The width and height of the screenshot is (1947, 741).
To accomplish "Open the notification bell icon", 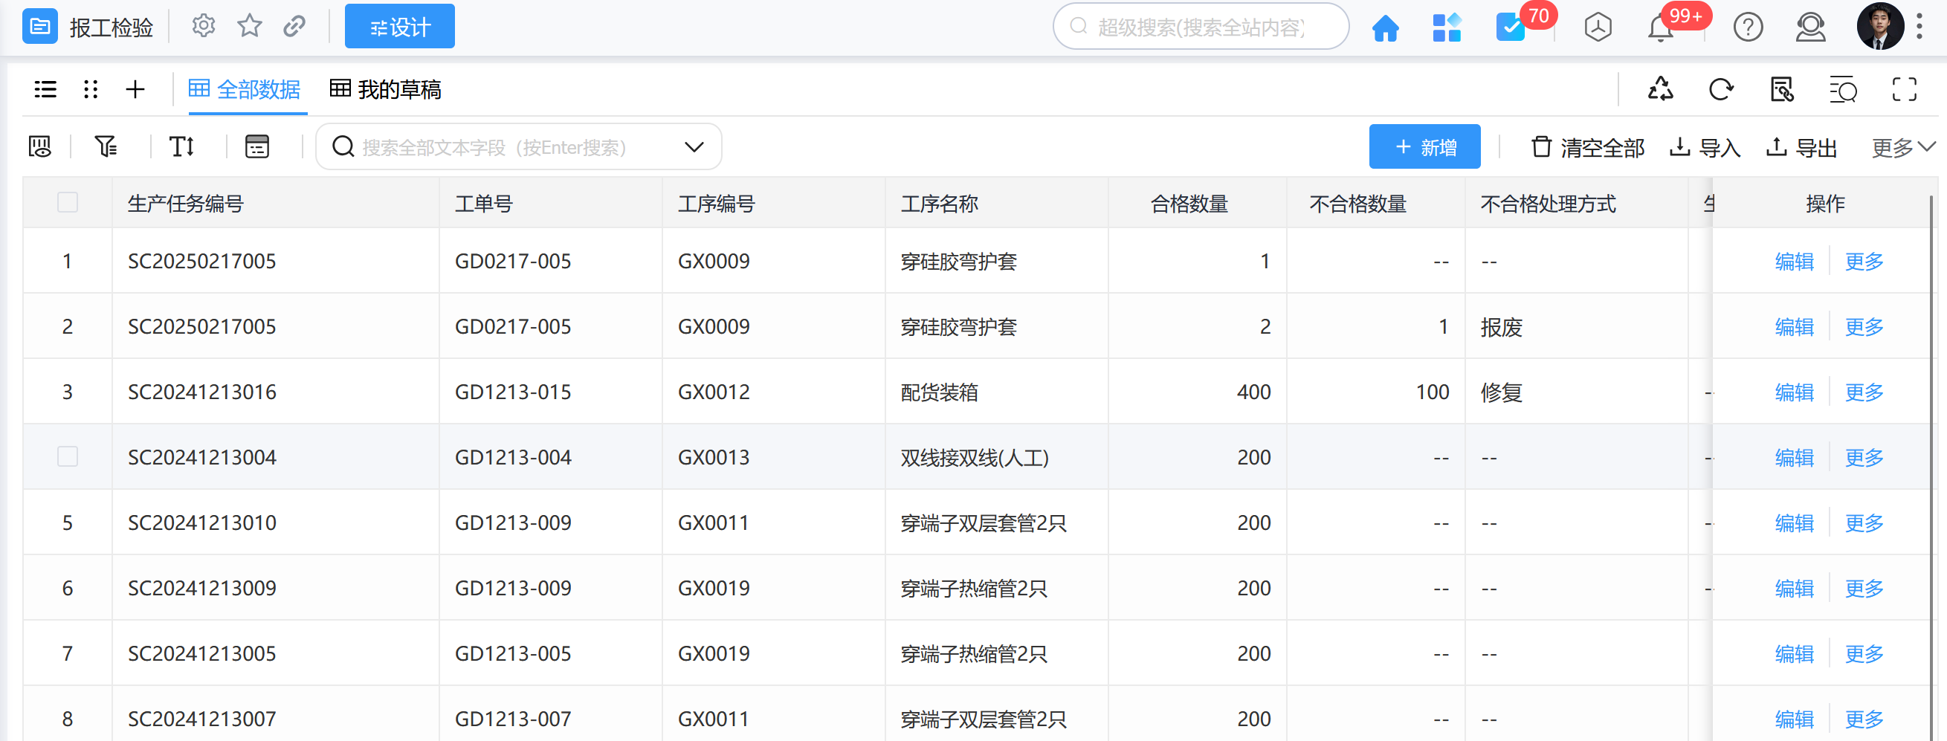I will (x=1660, y=29).
